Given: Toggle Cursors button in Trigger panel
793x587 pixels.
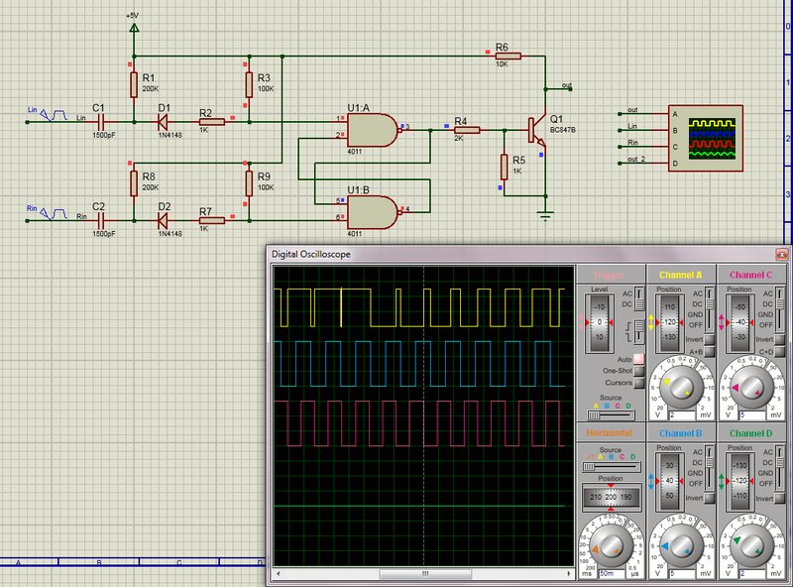Looking at the screenshot, I should click(638, 383).
